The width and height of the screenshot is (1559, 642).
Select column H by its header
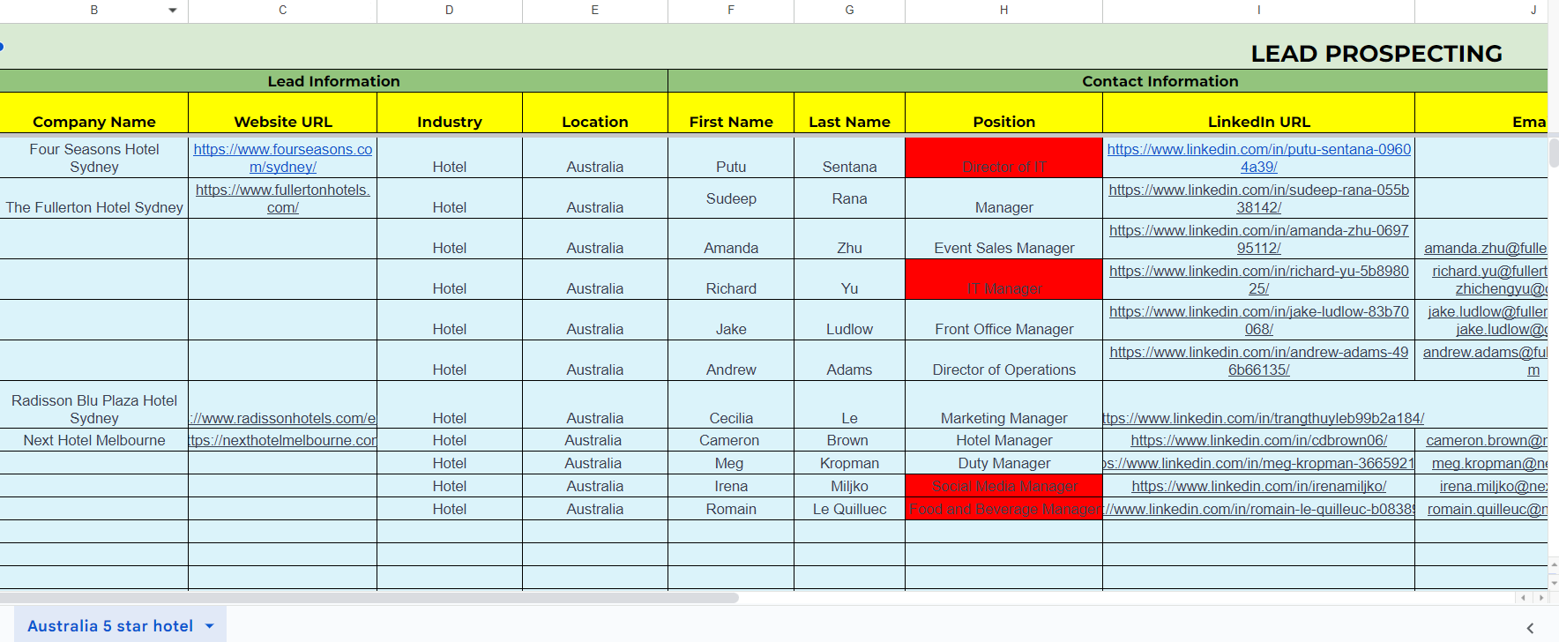coord(1003,11)
